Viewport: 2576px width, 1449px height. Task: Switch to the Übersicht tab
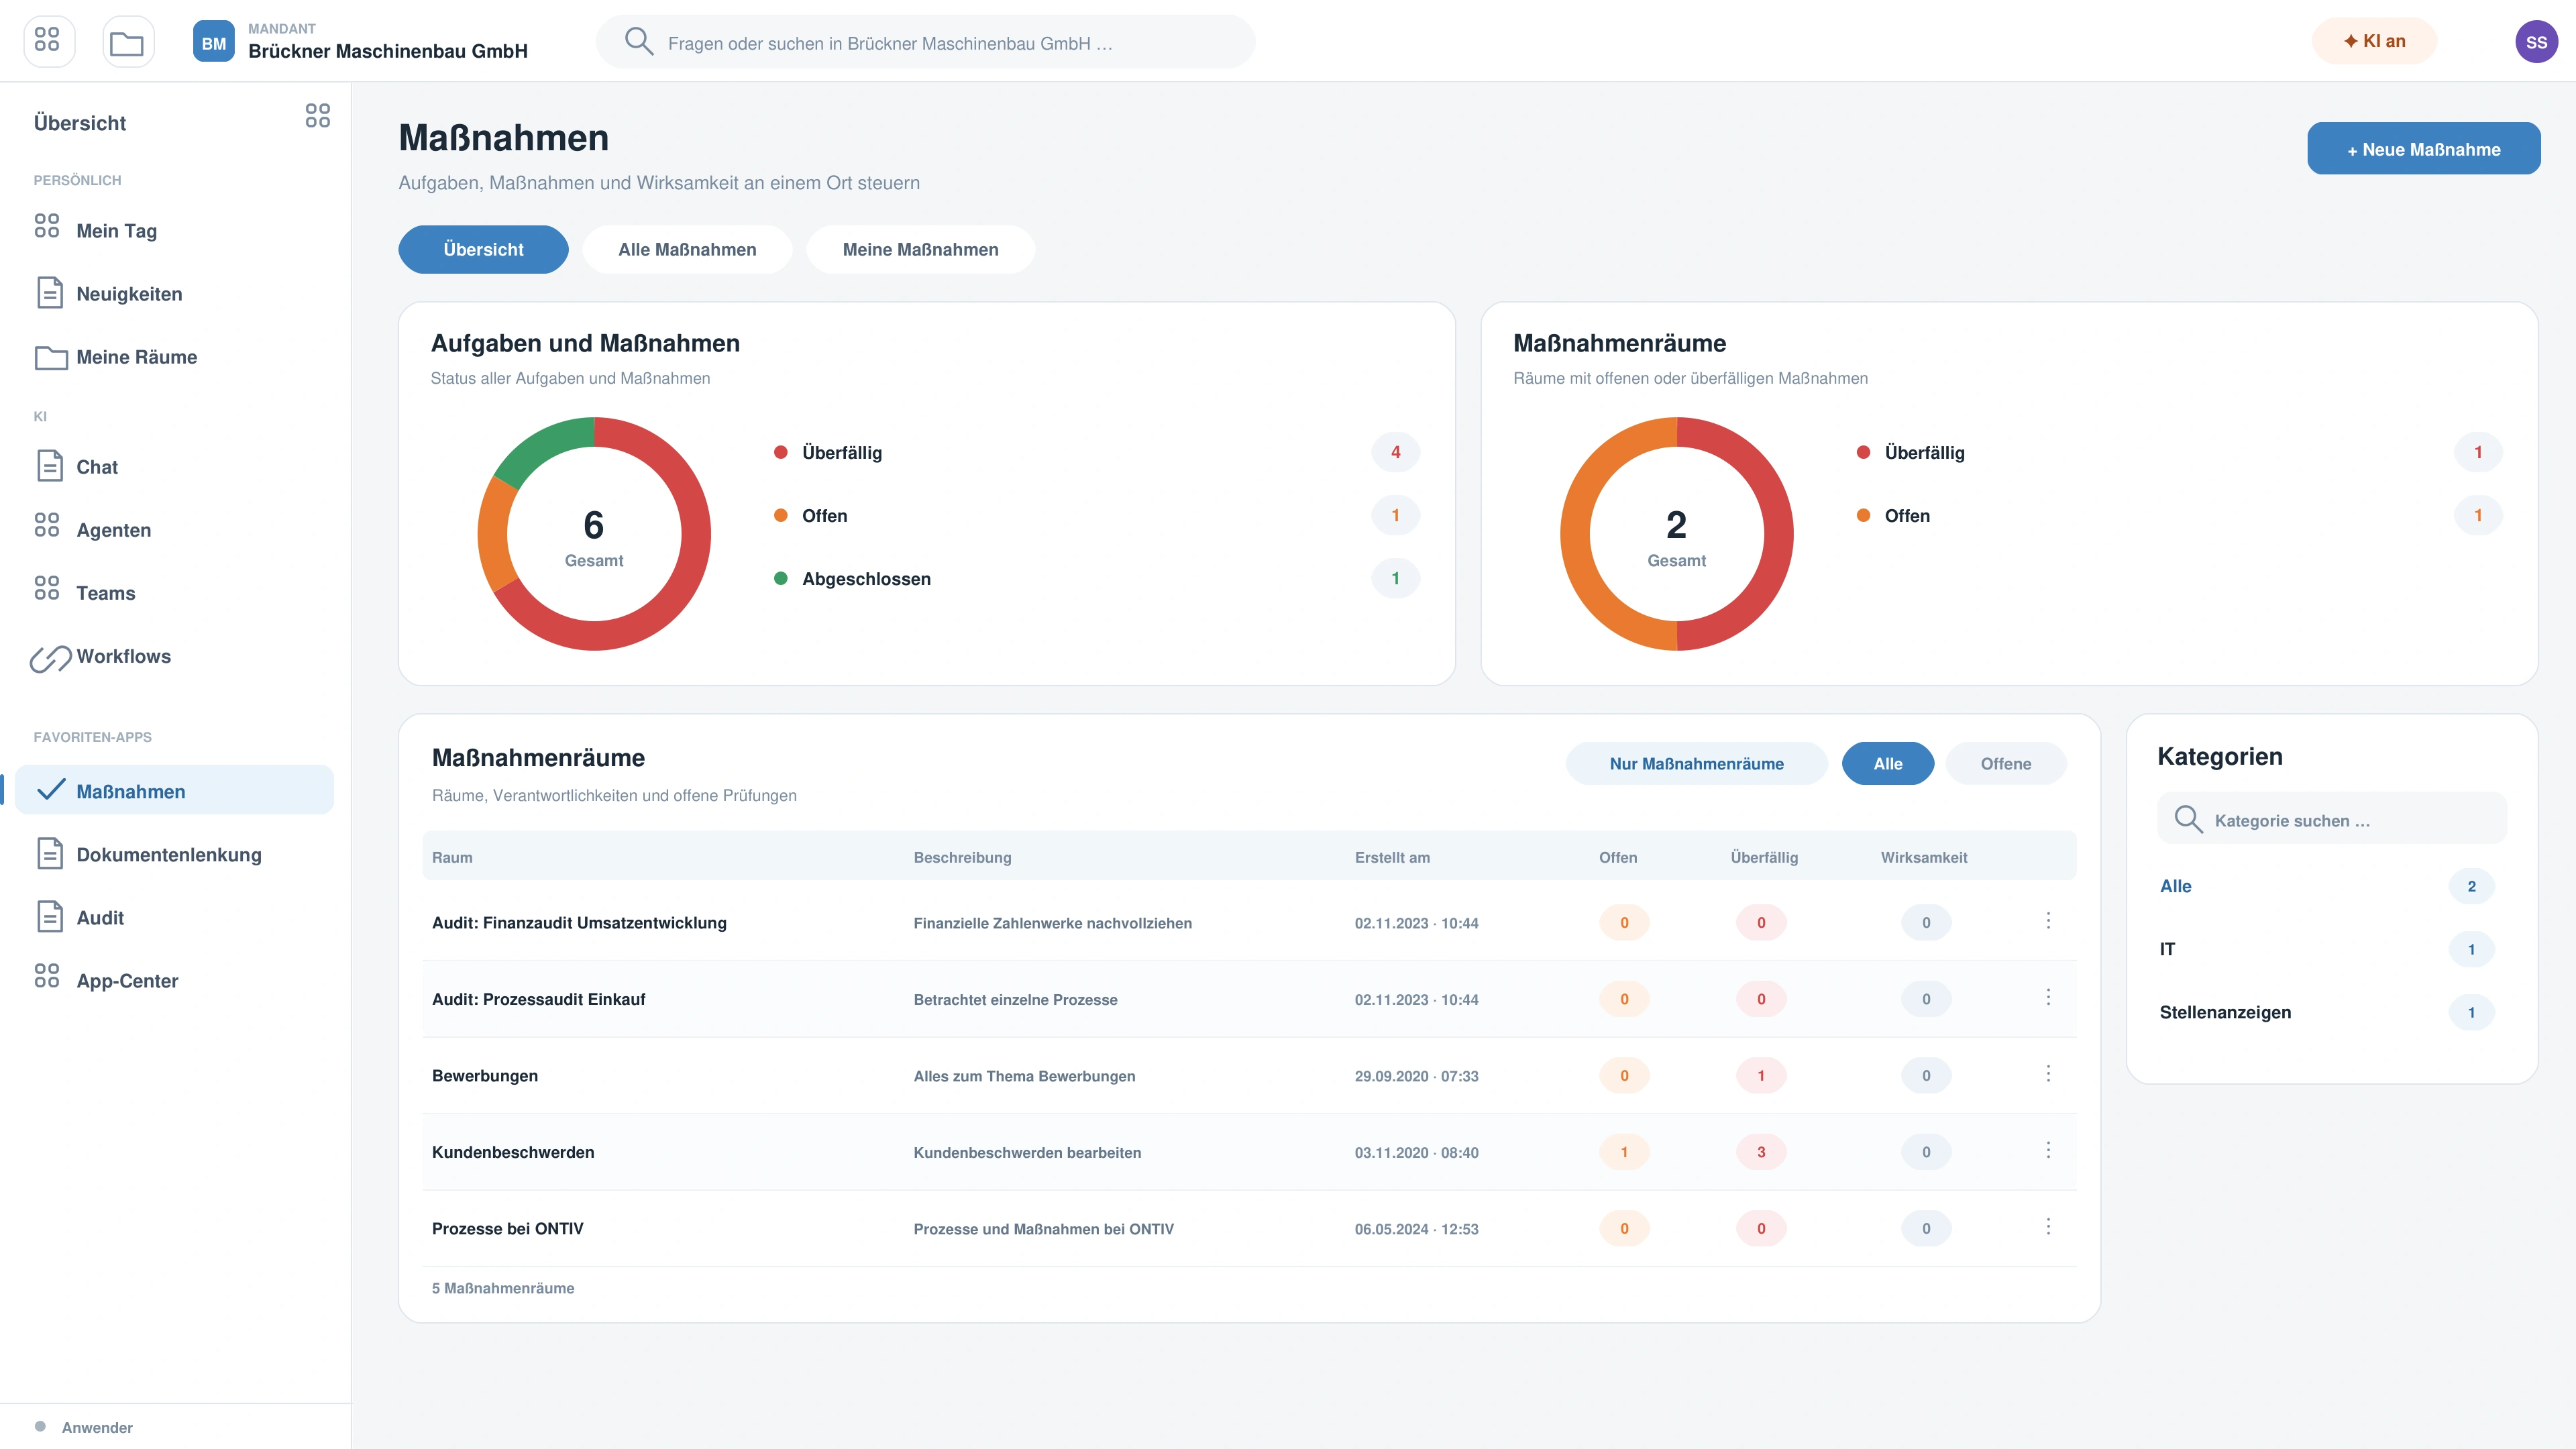pos(483,249)
